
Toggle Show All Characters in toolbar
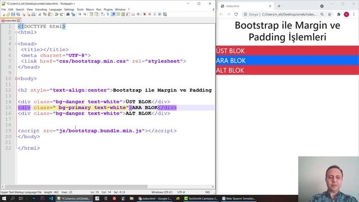[107, 14]
